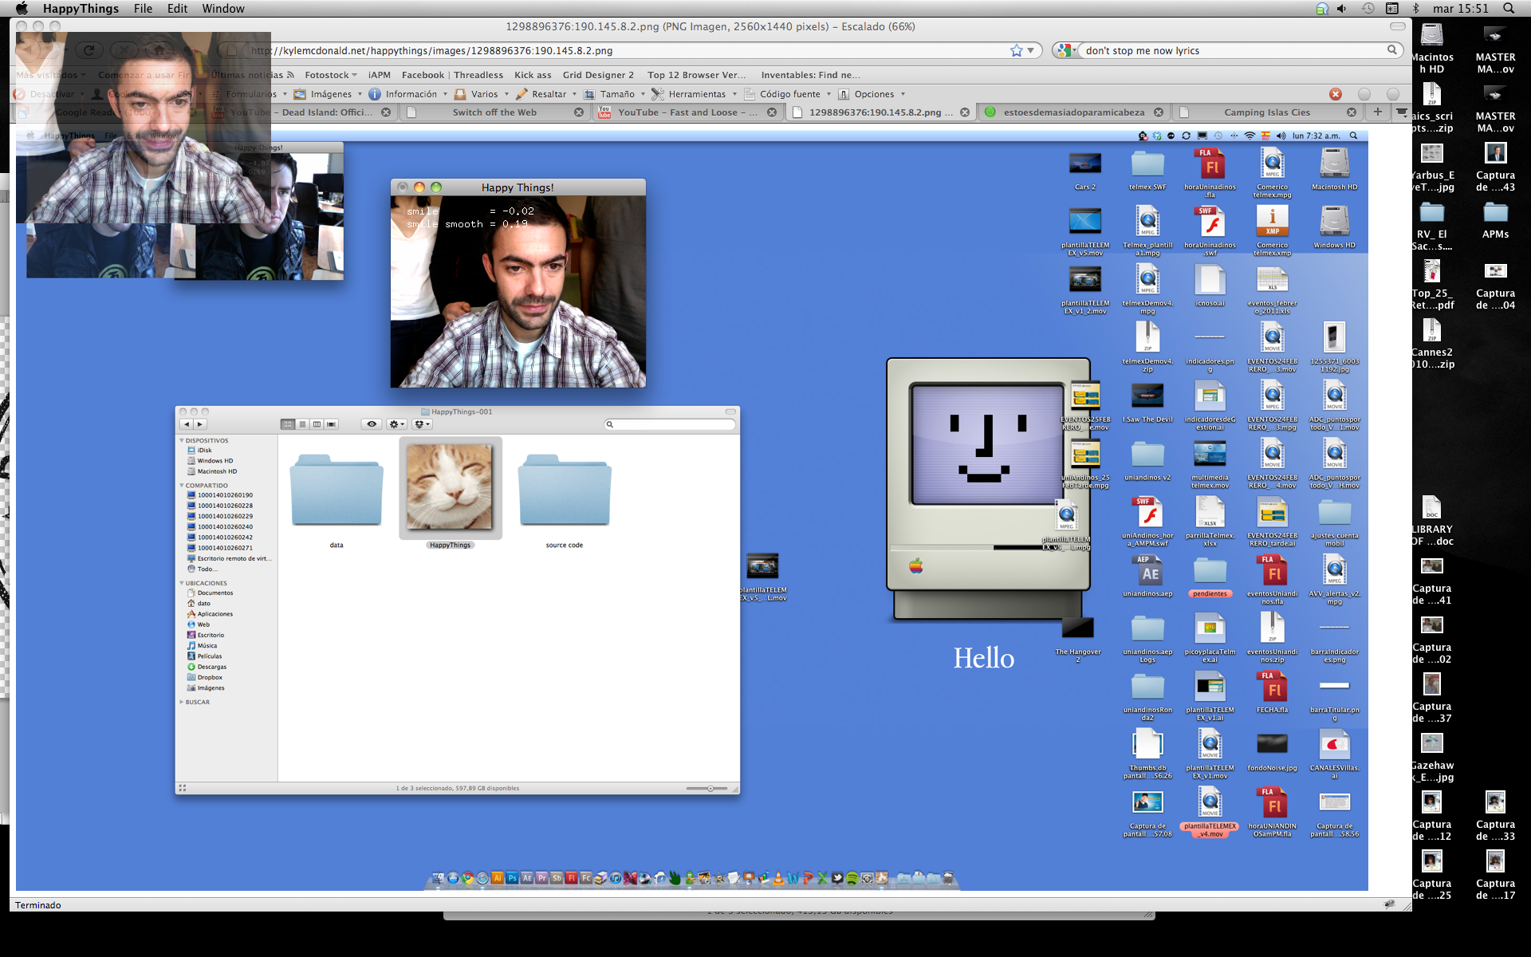Click the search magnifier in the search box
1531x957 pixels.
pyautogui.click(x=1391, y=50)
